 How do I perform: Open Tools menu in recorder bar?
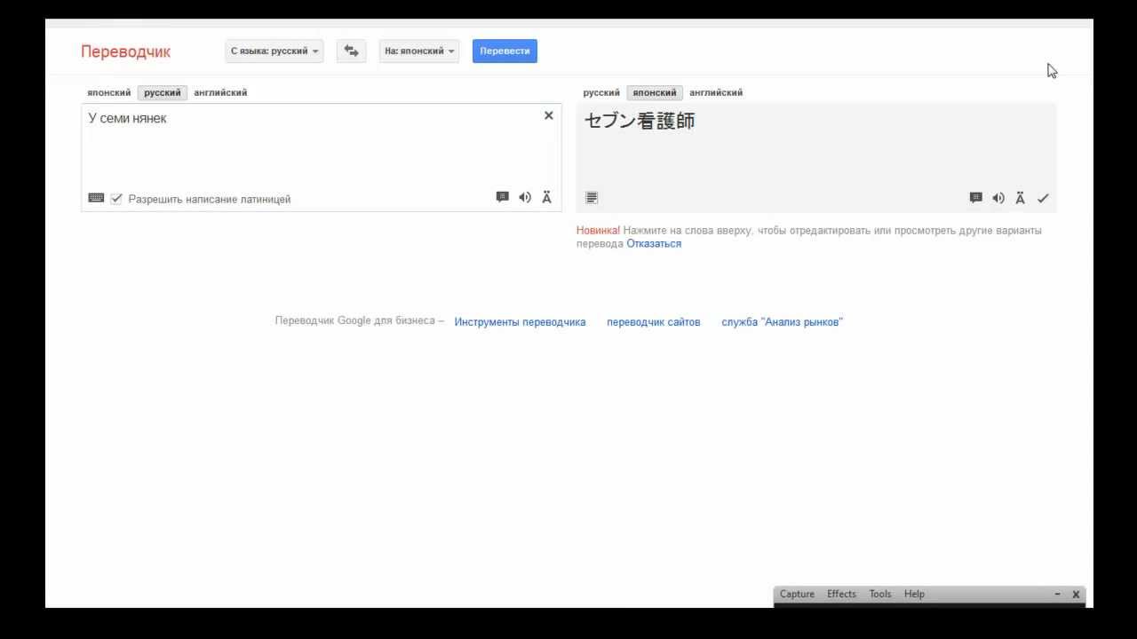879,594
